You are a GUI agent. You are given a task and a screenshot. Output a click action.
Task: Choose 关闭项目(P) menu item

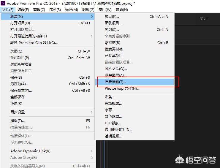pyautogui.click(x=48, y=58)
